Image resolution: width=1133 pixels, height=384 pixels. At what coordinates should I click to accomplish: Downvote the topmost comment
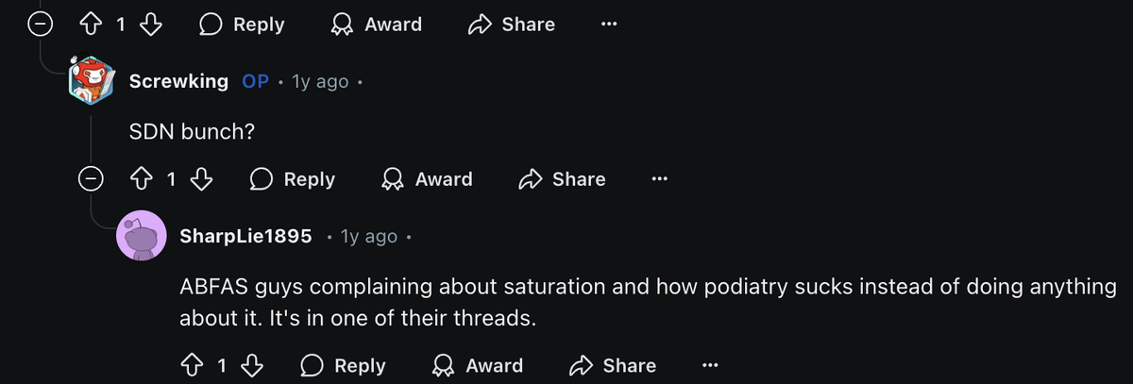pyautogui.click(x=150, y=25)
